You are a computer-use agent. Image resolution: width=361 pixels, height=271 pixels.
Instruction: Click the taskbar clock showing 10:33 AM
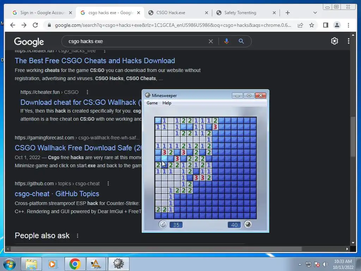(x=343, y=264)
